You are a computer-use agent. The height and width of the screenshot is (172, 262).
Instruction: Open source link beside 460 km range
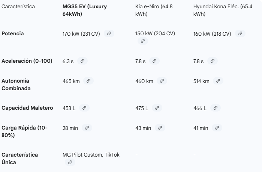click(x=162, y=81)
